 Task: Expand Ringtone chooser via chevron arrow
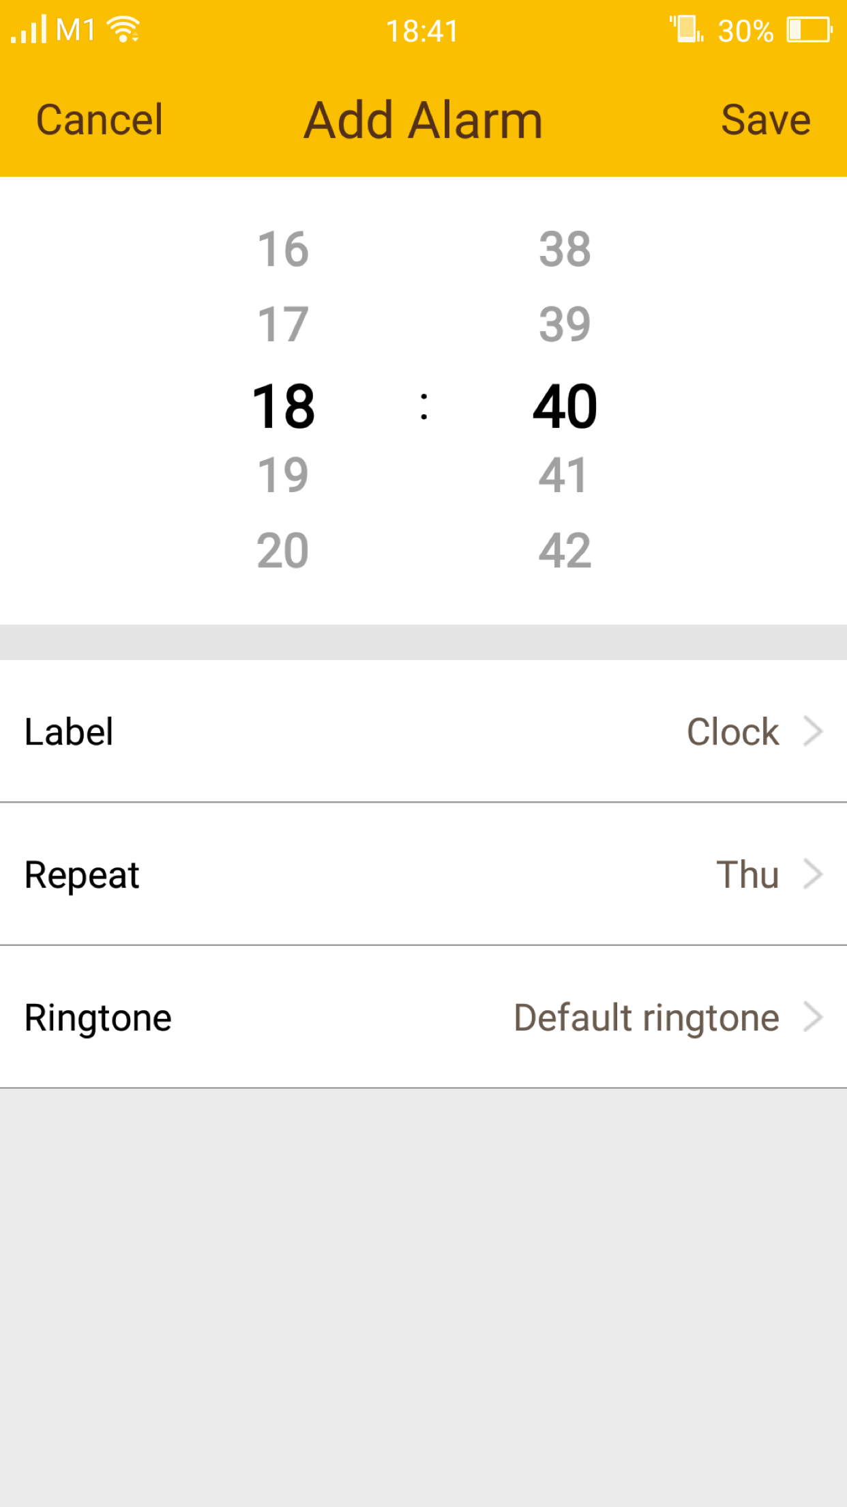pyautogui.click(x=813, y=1017)
